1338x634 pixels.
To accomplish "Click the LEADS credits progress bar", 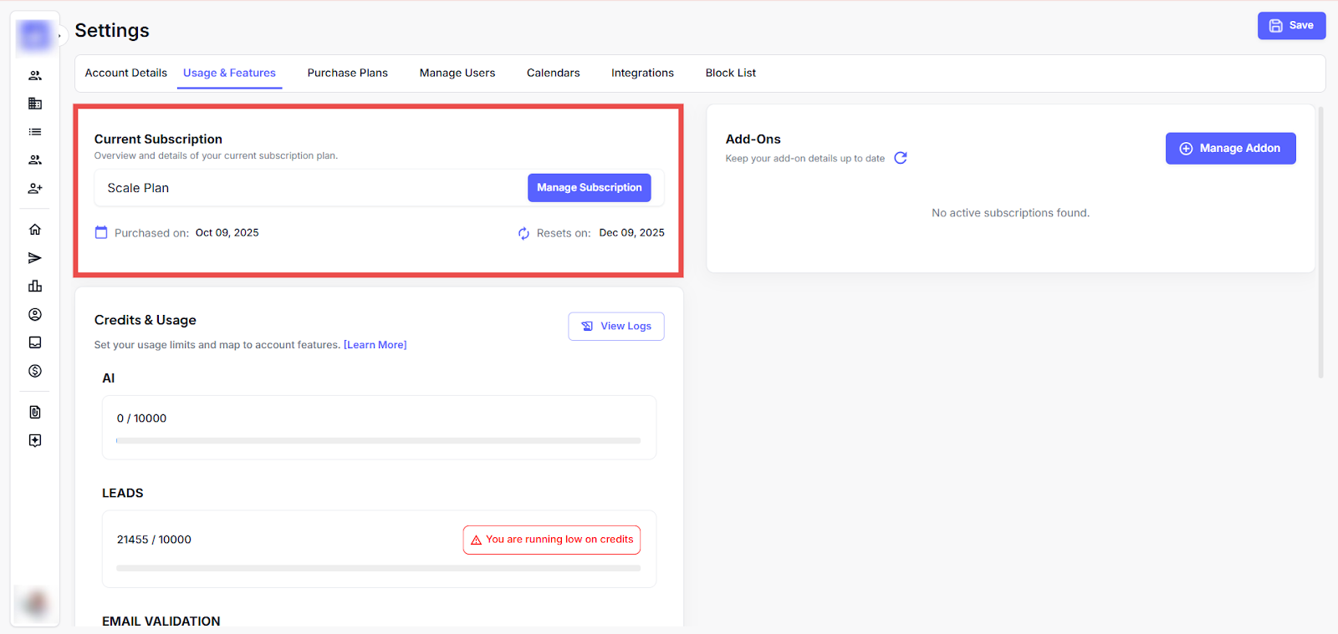I will coord(378,568).
